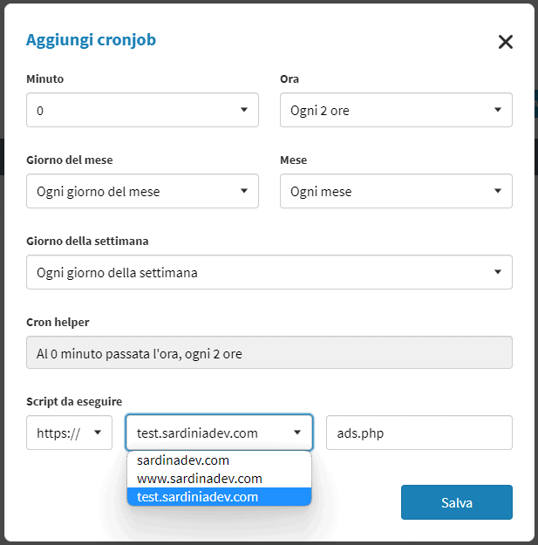Click the Cron helper description field
This screenshot has width=538, height=545.
tap(269, 352)
